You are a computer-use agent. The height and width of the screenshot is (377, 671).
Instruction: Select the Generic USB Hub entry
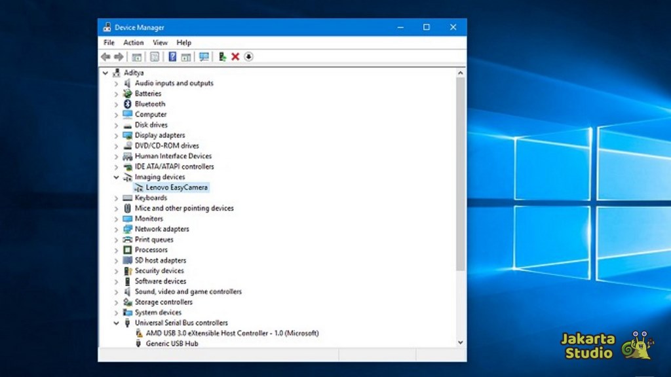coord(172,344)
